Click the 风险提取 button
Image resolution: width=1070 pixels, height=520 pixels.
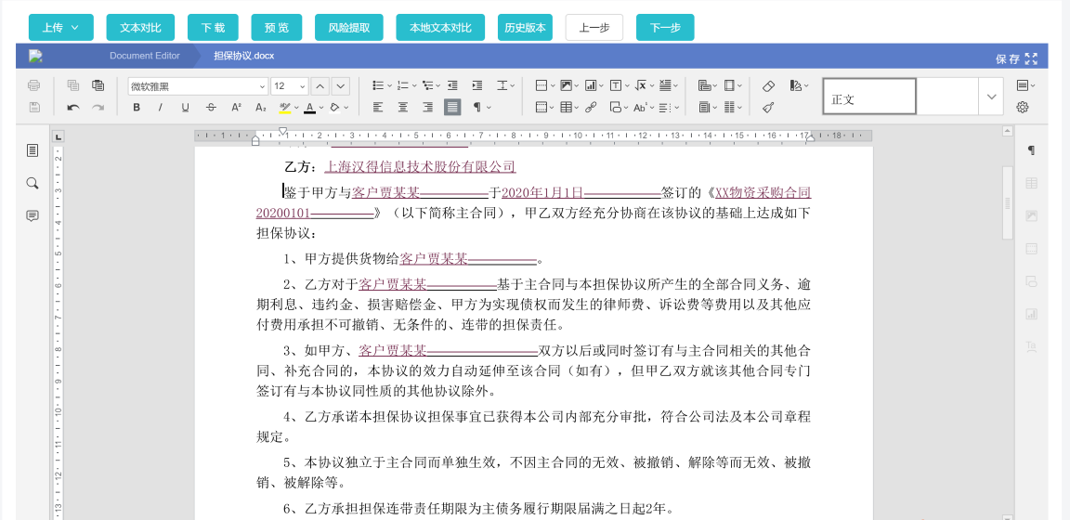349,28
